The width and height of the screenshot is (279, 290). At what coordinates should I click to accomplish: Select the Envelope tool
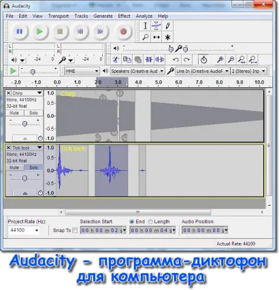(x=157, y=26)
